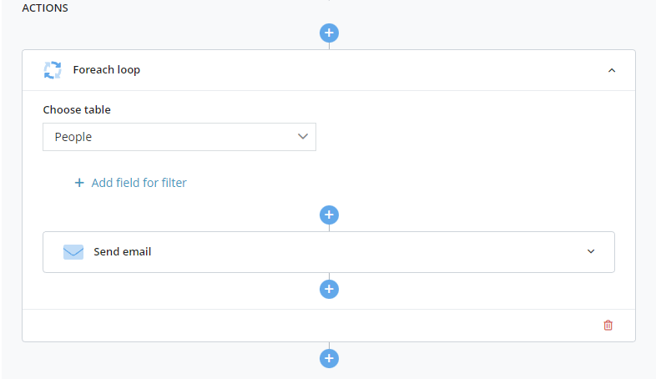Click the Foreach loop title text
The height and width of the screenshot is (379, 656).
106,70
